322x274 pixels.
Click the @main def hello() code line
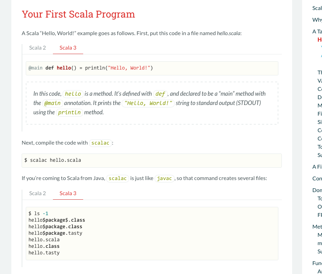click(x=91, y=68)
